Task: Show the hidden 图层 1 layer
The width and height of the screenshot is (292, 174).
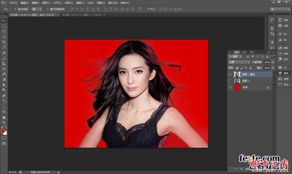Action: [x=230, y=81]
